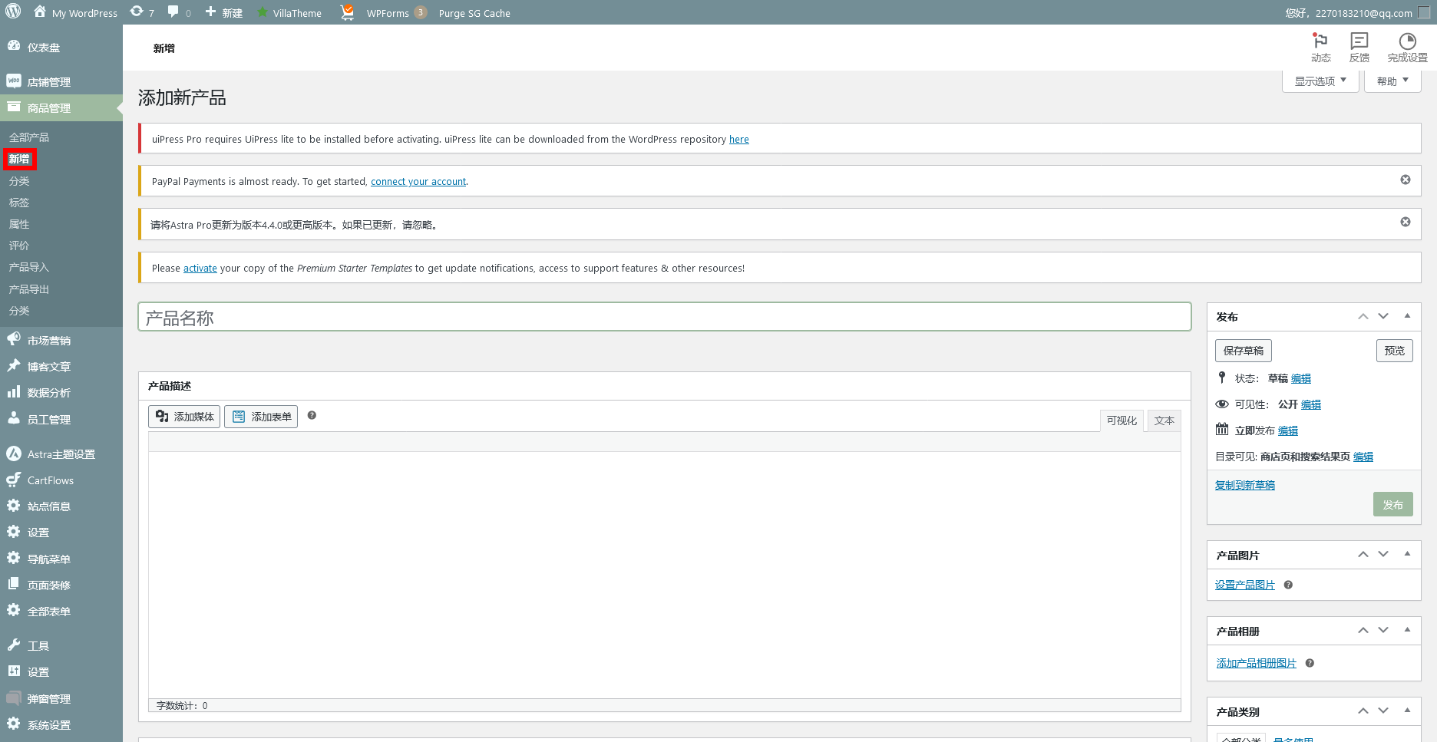Screen dimensions: 1437x742
Task: Open 市场营销 marketing menu
Action: click(61, 341)
